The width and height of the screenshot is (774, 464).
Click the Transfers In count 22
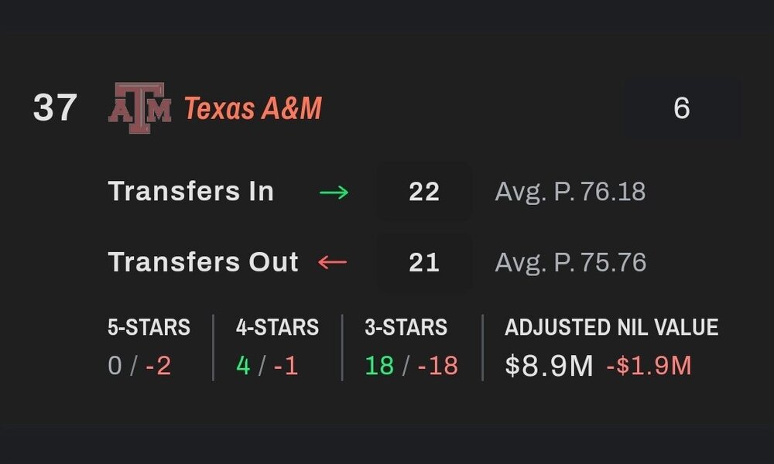coord(424,192)
